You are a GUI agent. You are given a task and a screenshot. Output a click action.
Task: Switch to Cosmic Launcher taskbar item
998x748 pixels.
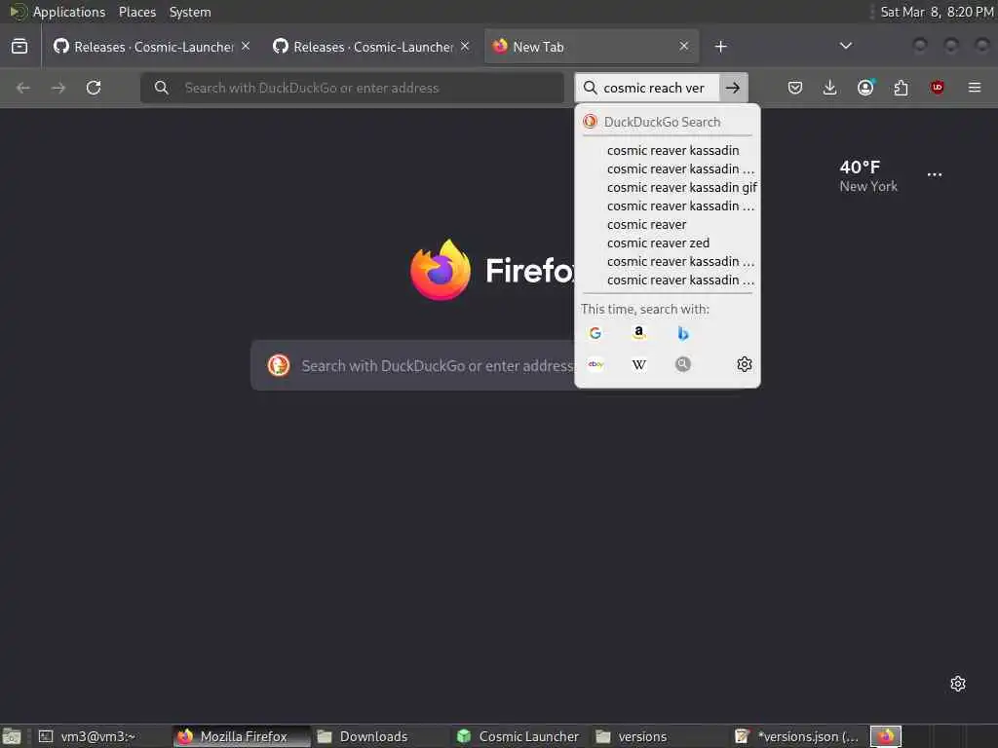[x=519, y=736]
